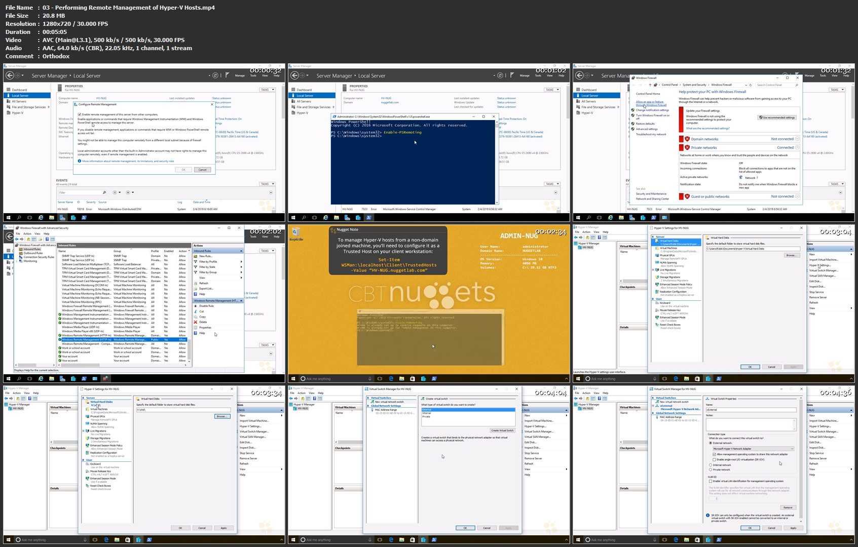Viewport: 858px width, 547px height.
Task: Open Advanced settings link in 00:01:32 Windows Firewall window
Action: (x=646, y=129)
